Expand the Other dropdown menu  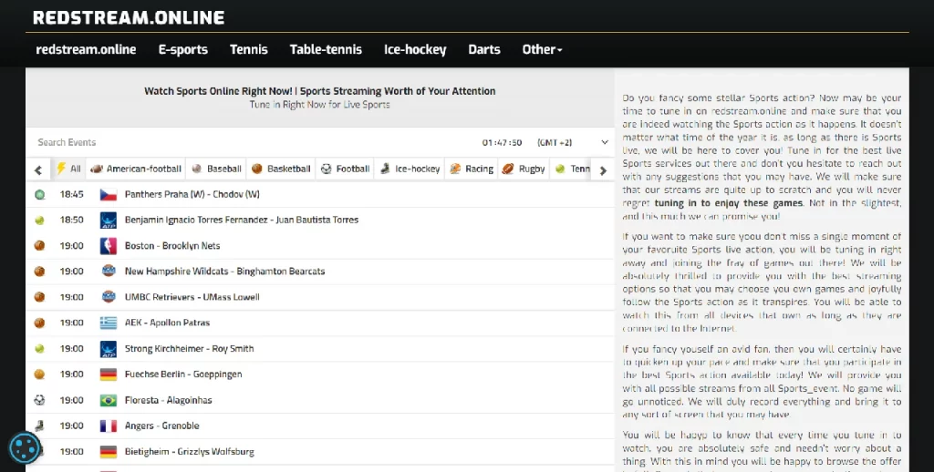click(542, 49)
